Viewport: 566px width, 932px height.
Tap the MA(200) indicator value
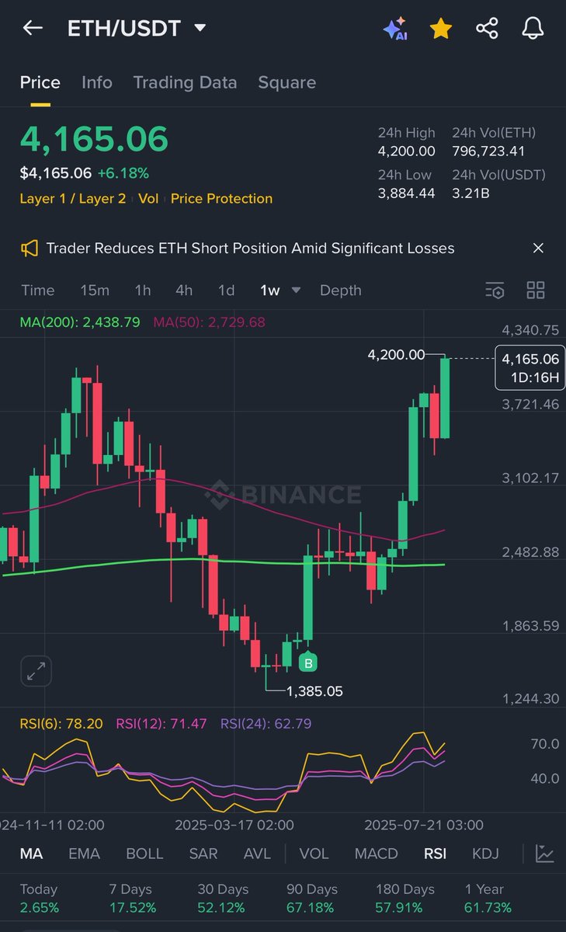pyautogui.click(x=80, y=322)
